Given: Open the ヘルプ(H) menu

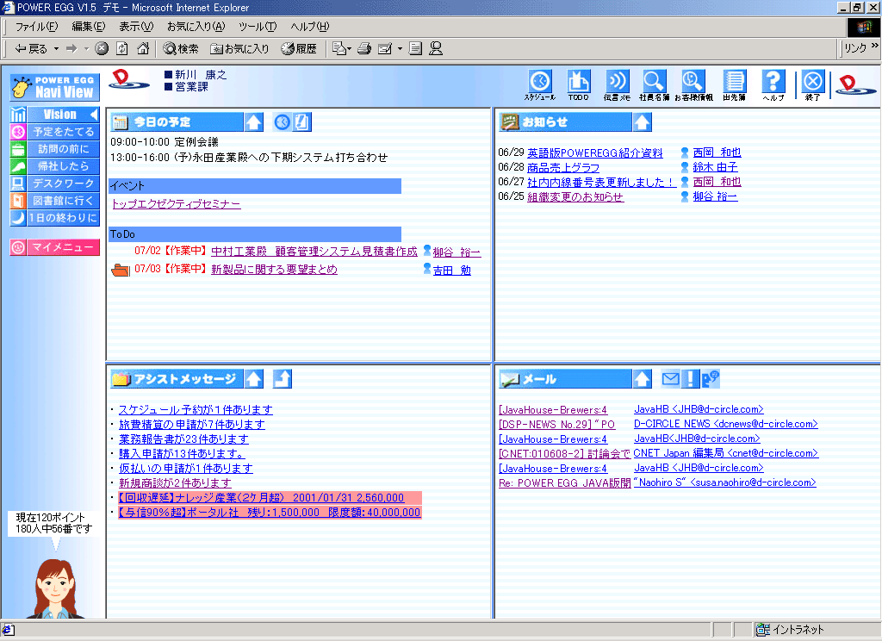Looking at the screenshot, I should [310, 27].
